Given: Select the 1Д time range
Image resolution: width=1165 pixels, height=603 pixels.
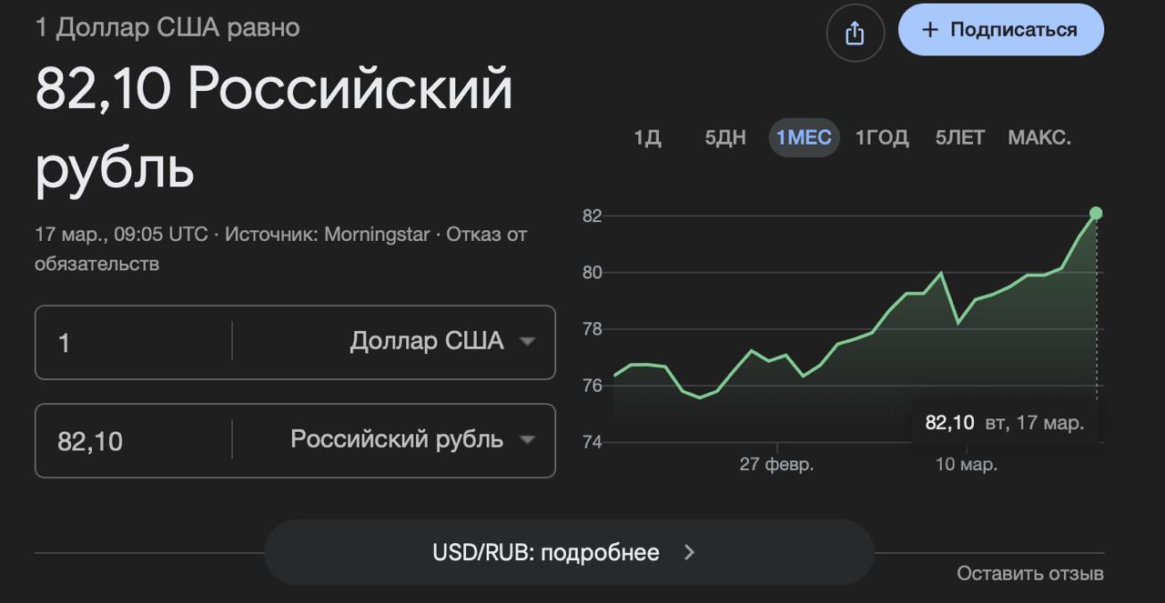Looking at the screenshot, I should point(647,138).
